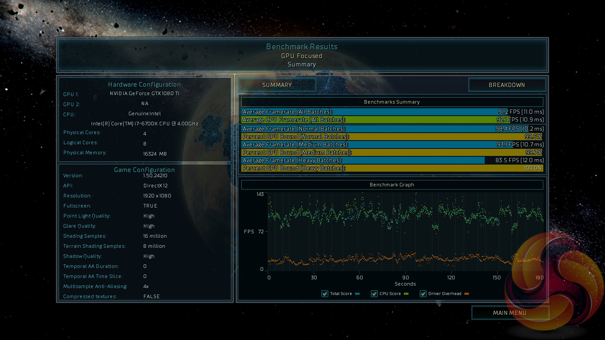
Task: Return via the MAIN MENU button
Action: click(510, 313)
